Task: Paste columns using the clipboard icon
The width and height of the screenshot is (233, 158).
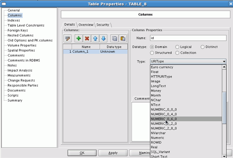Action: click(x=123, y=38)
